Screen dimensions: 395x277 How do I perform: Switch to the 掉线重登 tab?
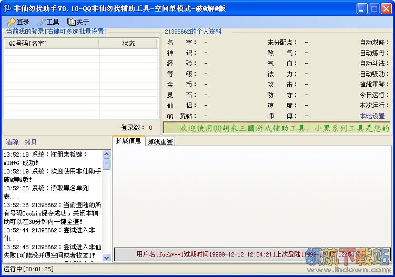pyautogui.click(x=160, y=141)
